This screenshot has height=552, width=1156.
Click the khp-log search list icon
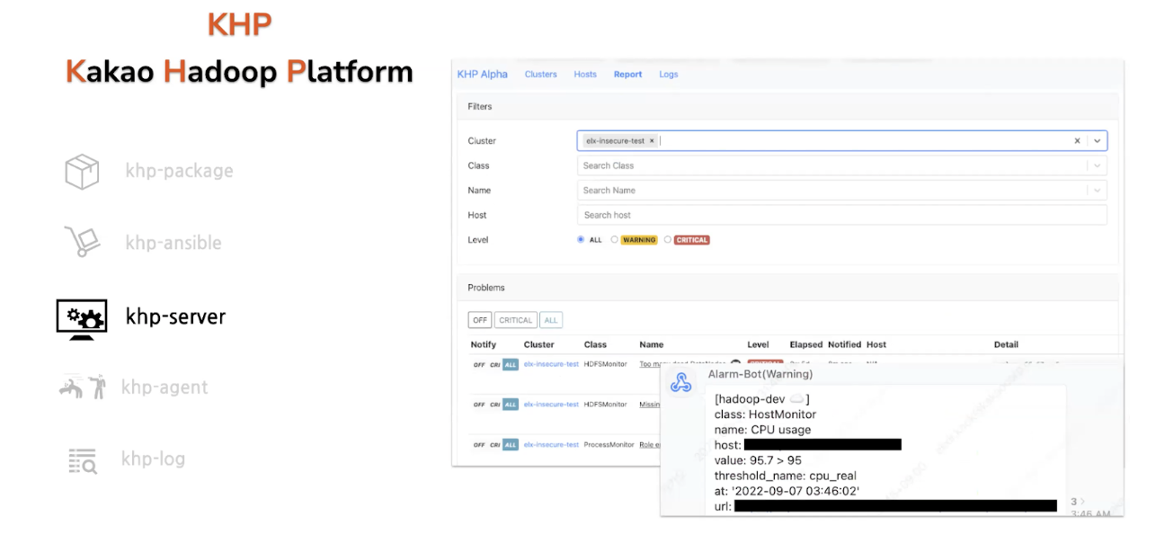click(82, 459)
